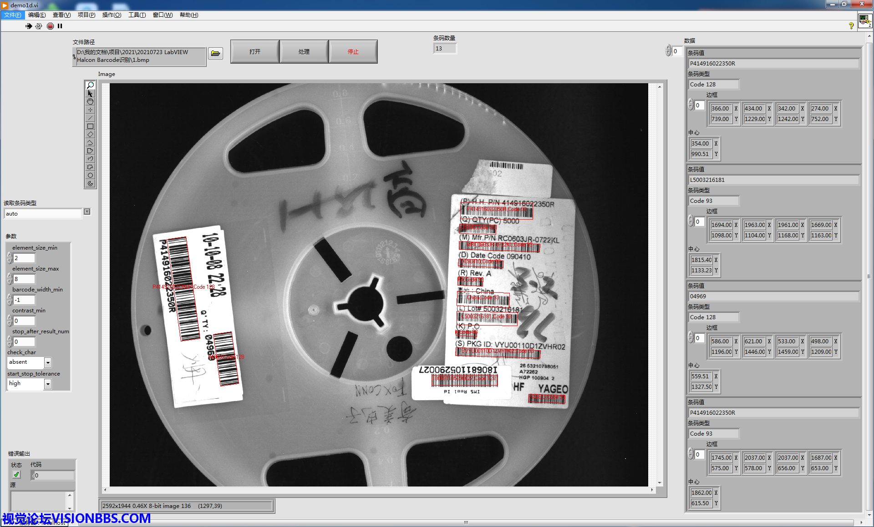This screenshot has width=874, height=527.
Task: Expand the check_char 'absent' dropdown
Action: tap(48, 362)
